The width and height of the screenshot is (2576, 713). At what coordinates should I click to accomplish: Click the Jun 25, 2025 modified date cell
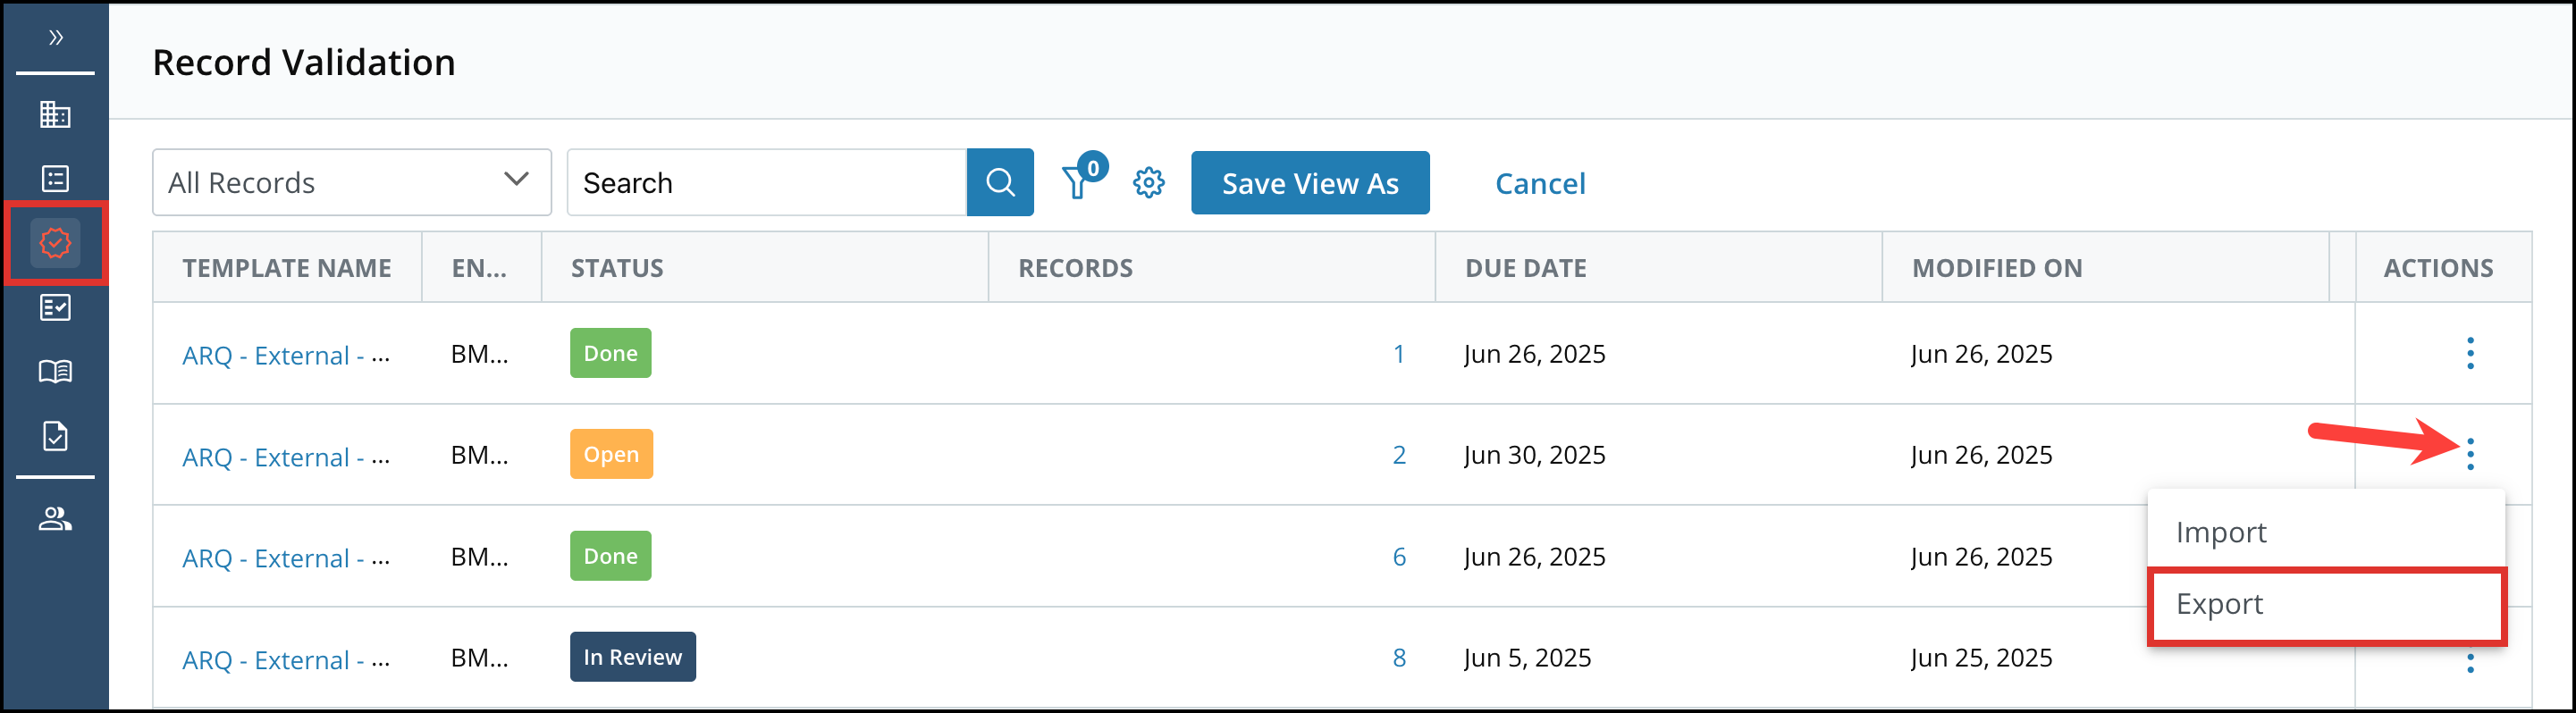click(x=1980, y=658)
